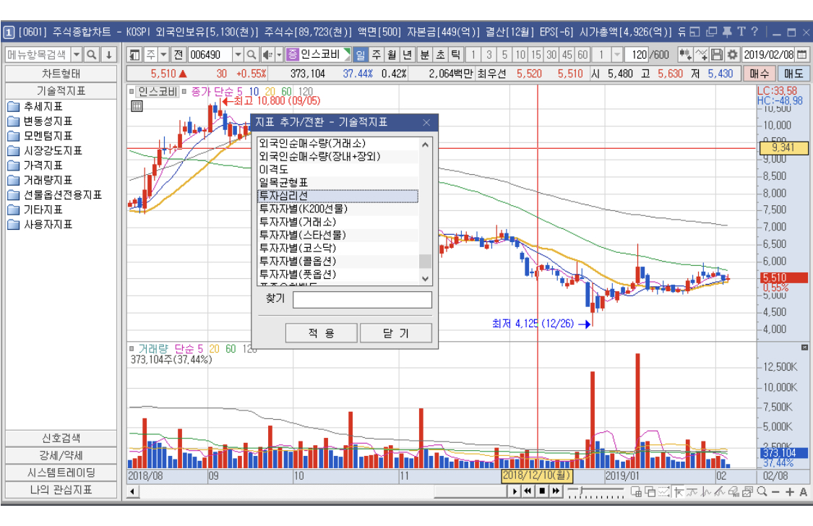The image size is (813, 526).
Task: Select the 초 second period button
Action: pyautogui.click(x=440, y=54)
